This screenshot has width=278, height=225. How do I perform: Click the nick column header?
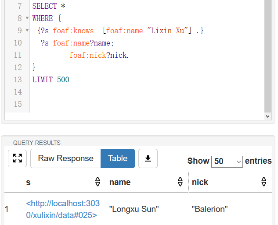[200, 182]
